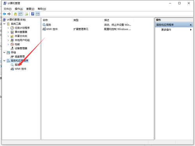Select 共享文件夹 tree node

(x=21, y=36)
